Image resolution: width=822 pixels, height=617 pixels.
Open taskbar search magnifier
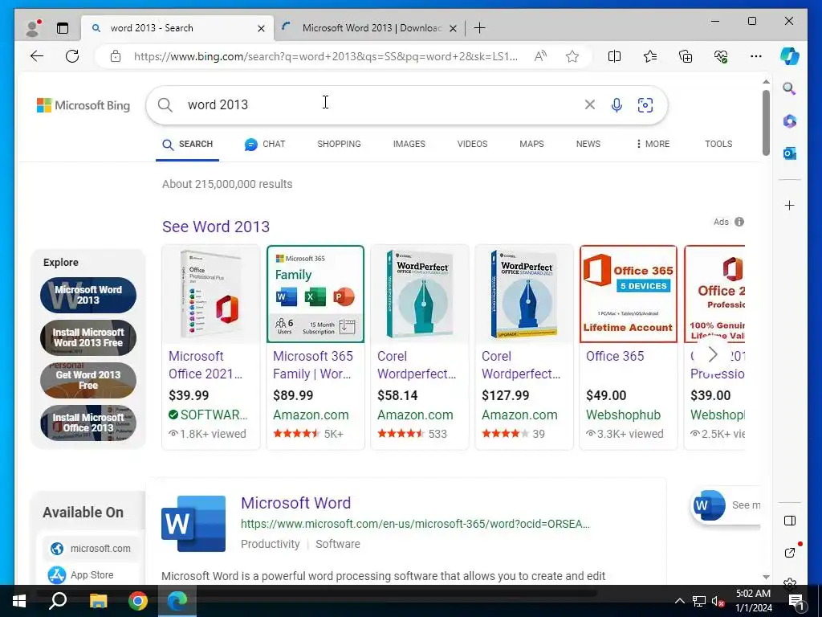[x=58, y=601]
